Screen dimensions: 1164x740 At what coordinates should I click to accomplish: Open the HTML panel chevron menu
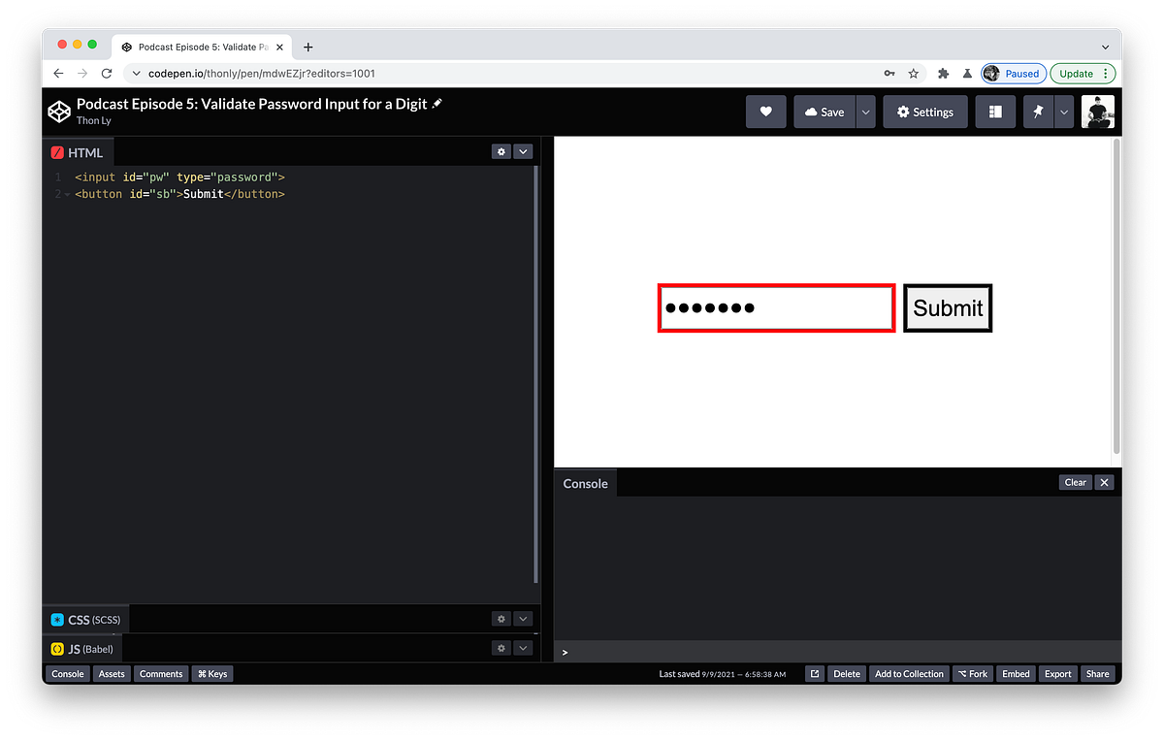tap(523, 151)
